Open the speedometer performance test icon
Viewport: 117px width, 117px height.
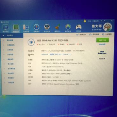37,28
